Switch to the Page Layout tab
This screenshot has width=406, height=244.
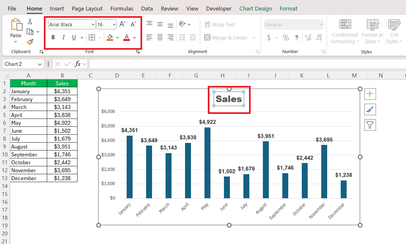pyautogui.click(x=87, y=9)
